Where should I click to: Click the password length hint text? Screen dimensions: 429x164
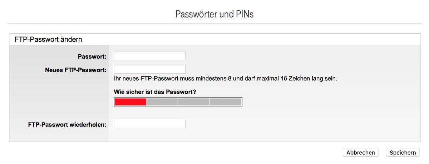point(225,78)
